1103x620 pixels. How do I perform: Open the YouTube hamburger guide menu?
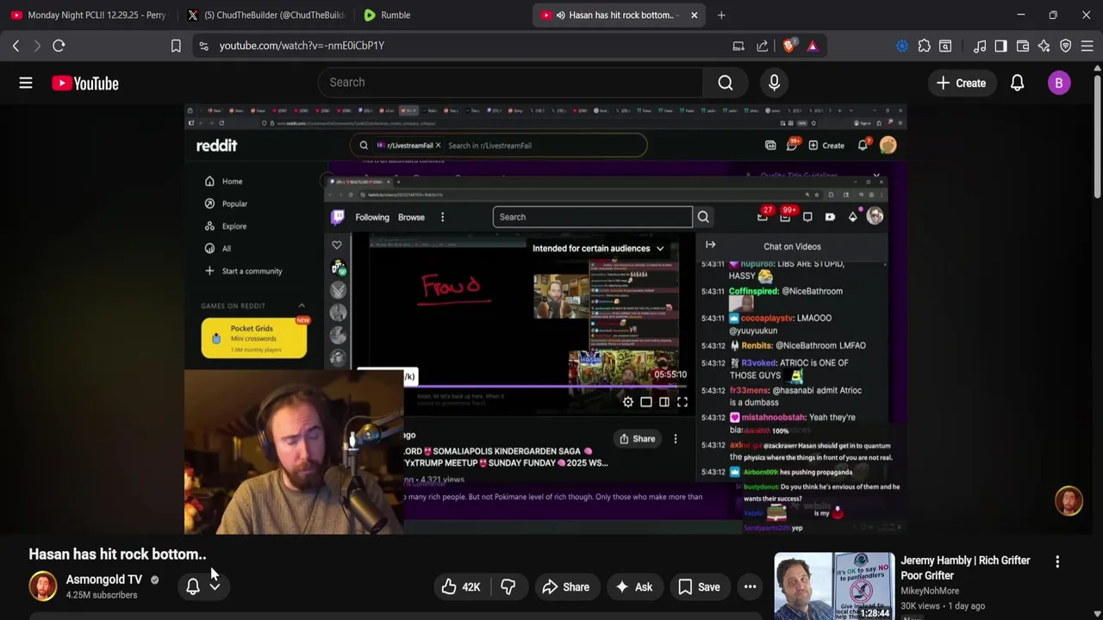pos(26,83)
